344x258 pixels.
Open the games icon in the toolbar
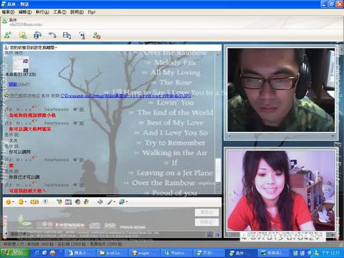pyautogui.click(x=82, y=35)
